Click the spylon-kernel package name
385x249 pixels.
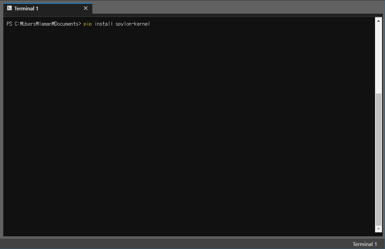pyautogui.click(x=133, y=24)
